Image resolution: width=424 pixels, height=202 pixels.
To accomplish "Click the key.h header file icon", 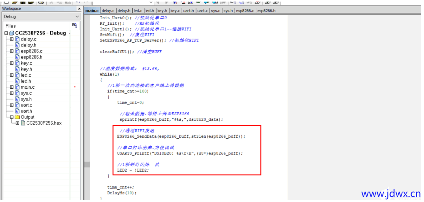I will tap(17, 69).
